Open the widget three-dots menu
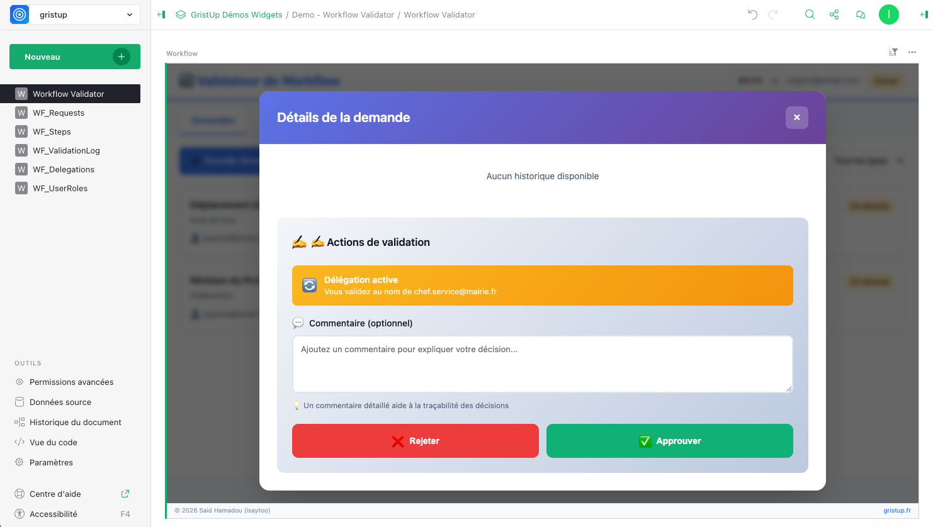 click(912, 52)
